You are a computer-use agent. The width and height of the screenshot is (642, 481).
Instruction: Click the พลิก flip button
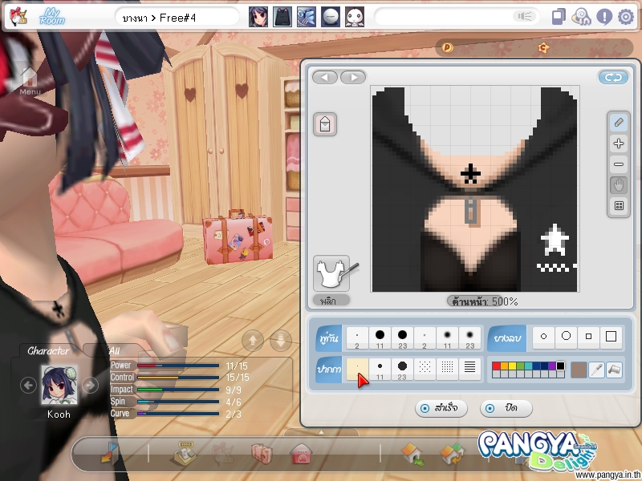[331, 301]
